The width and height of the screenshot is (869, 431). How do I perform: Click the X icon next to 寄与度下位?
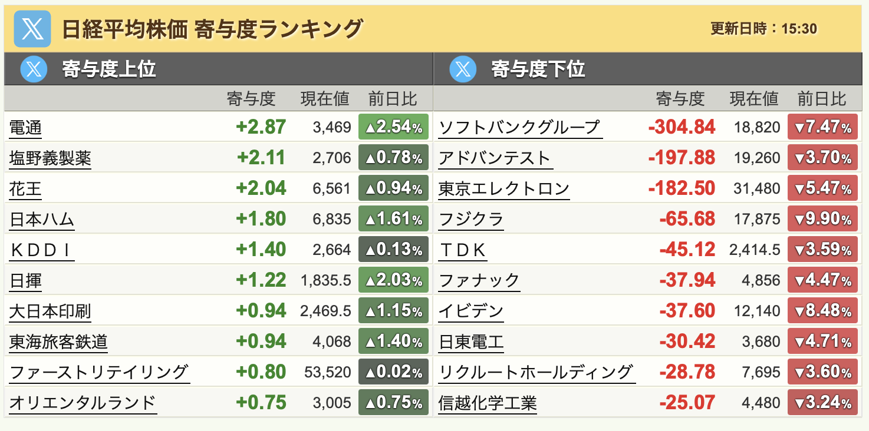(462, 69)
